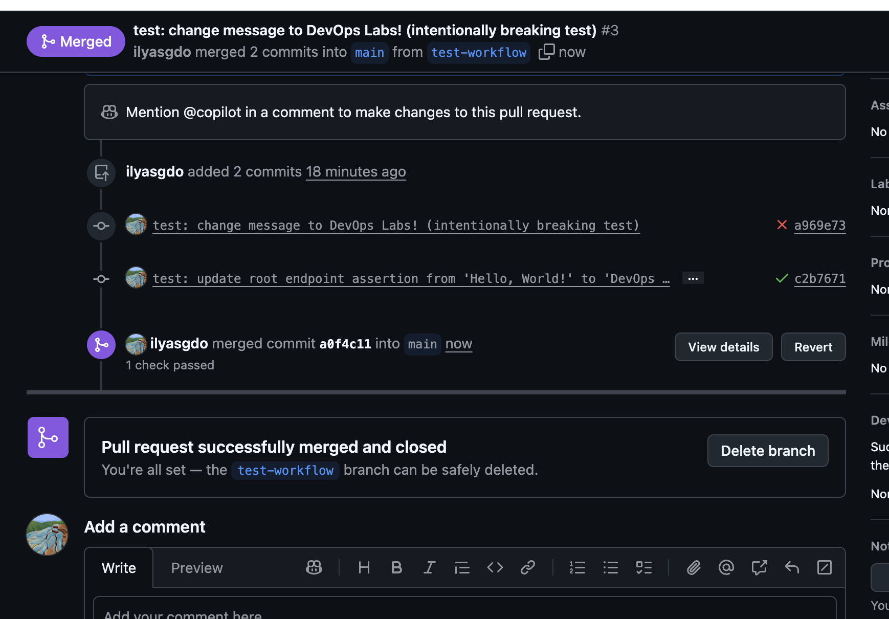Select the Write tab
Image resolution: width=889 pixels, height=619 pixels.
pyautogui.click(x=119, y=568)
